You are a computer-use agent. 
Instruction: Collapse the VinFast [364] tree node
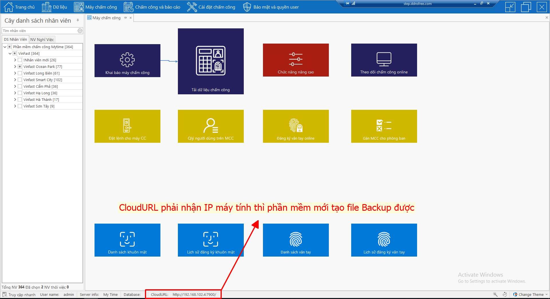pos(10,53)
